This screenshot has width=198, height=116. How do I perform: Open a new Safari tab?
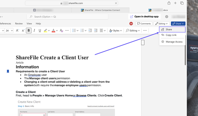point(175,3)
